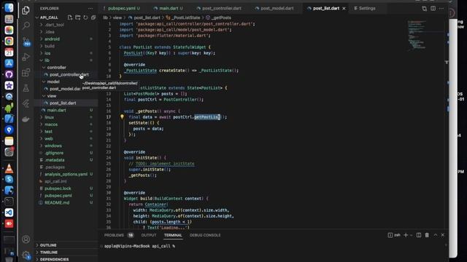Open the OUTPUT panel tab
This screenshot has height=262, width=467.
pyautogui.click(x=149, y=235)
